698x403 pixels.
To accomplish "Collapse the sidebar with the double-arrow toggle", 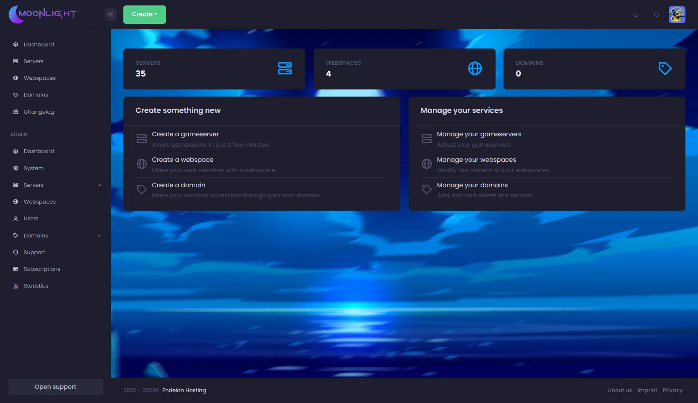I will (110, 14).
